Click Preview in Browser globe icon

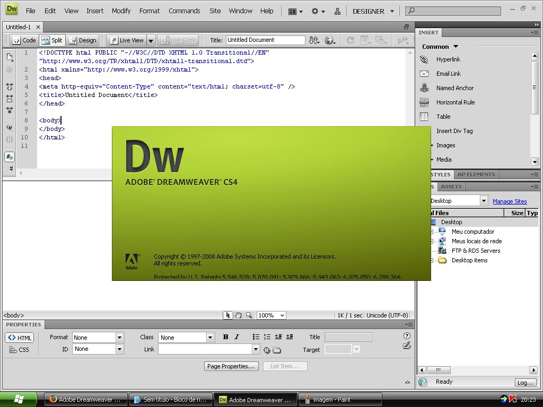point(330,40)
